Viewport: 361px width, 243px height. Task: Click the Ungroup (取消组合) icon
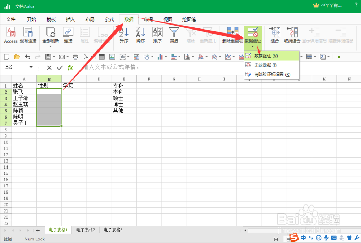[292, 32]
